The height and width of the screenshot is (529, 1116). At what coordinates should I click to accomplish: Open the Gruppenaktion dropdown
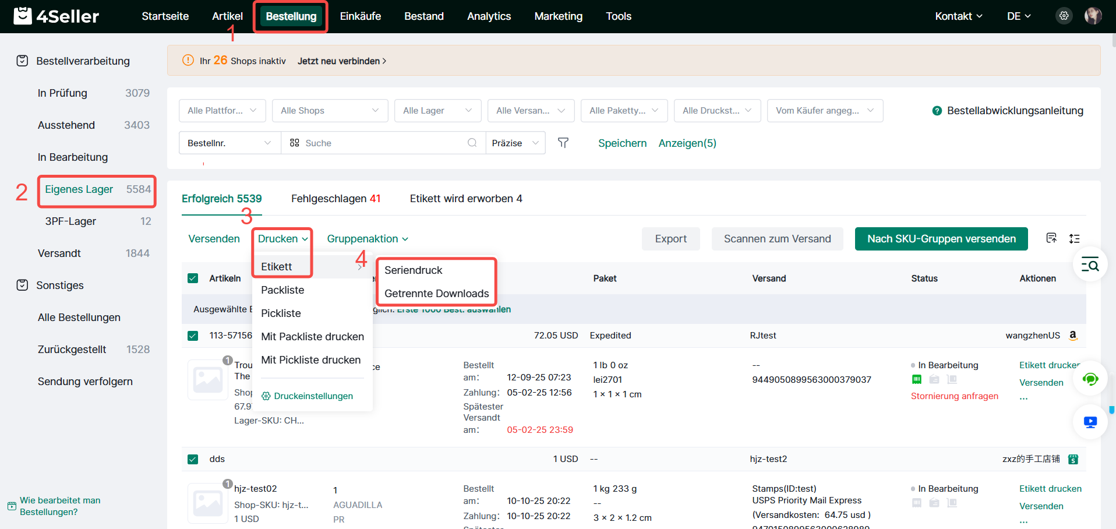(x=368, y=239)
